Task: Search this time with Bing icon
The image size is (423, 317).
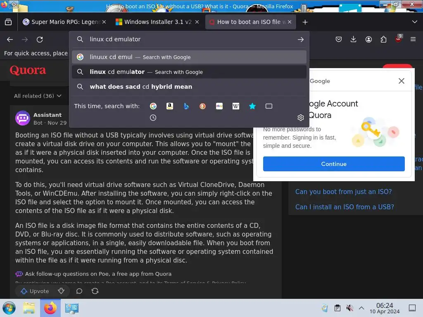Action: (x=186, y=106)
